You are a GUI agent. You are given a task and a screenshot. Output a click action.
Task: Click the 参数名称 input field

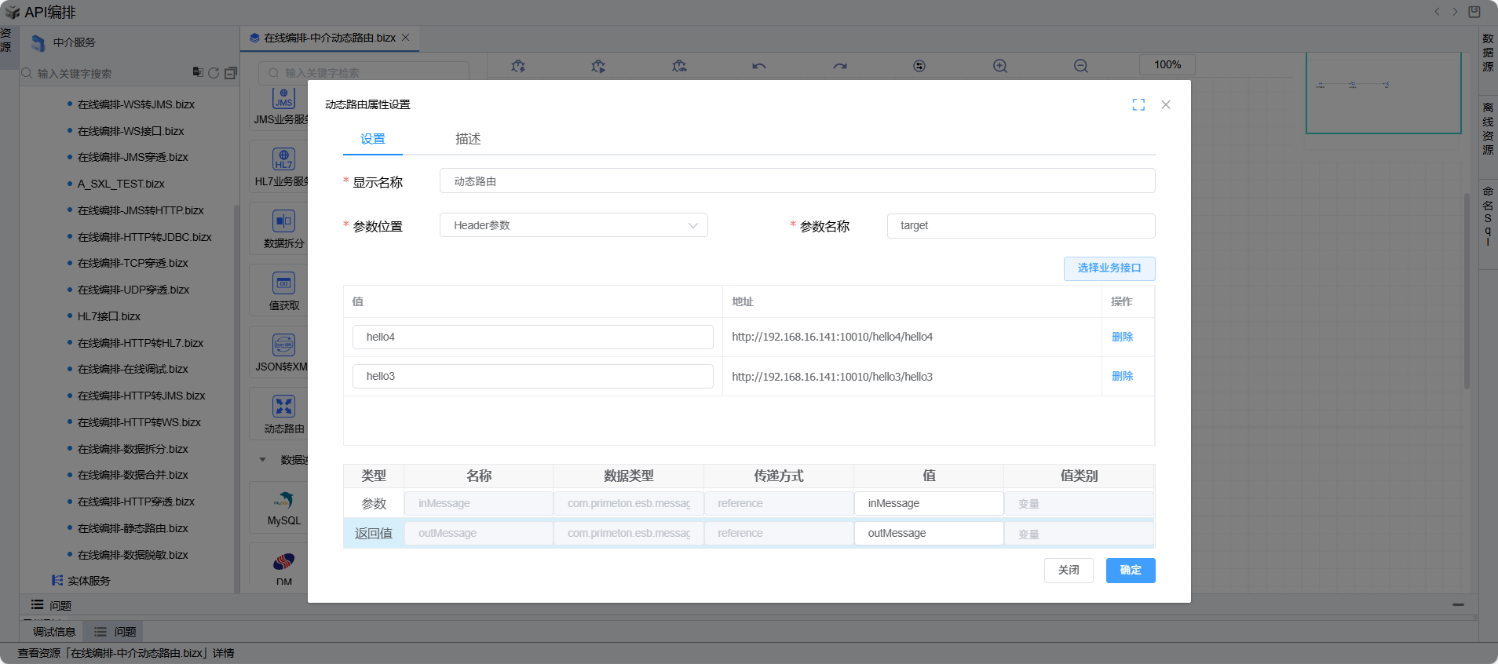point(1021,226)
